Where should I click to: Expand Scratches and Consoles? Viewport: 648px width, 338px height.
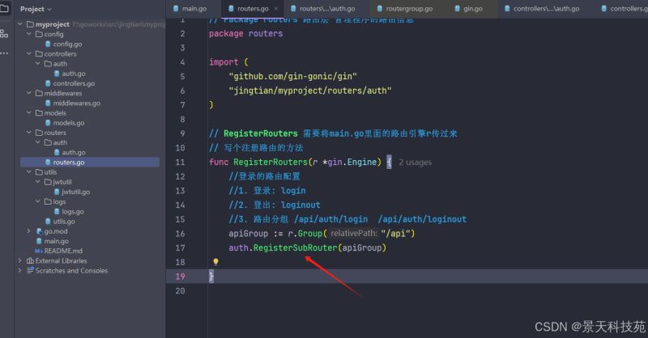(19, 271)
